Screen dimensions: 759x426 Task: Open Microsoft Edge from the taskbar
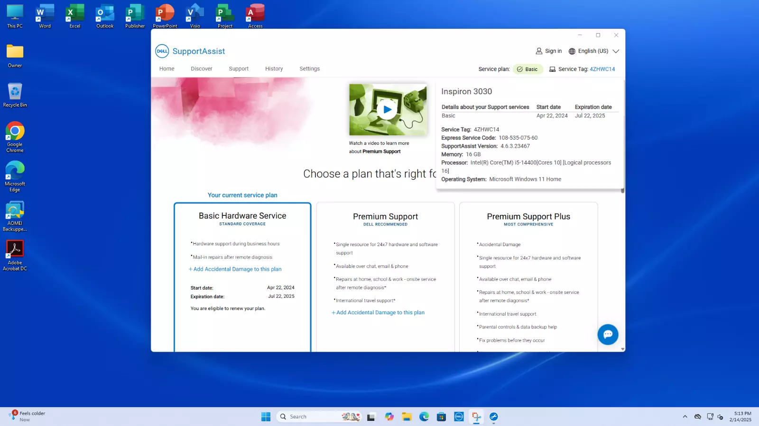coord(424,417)
